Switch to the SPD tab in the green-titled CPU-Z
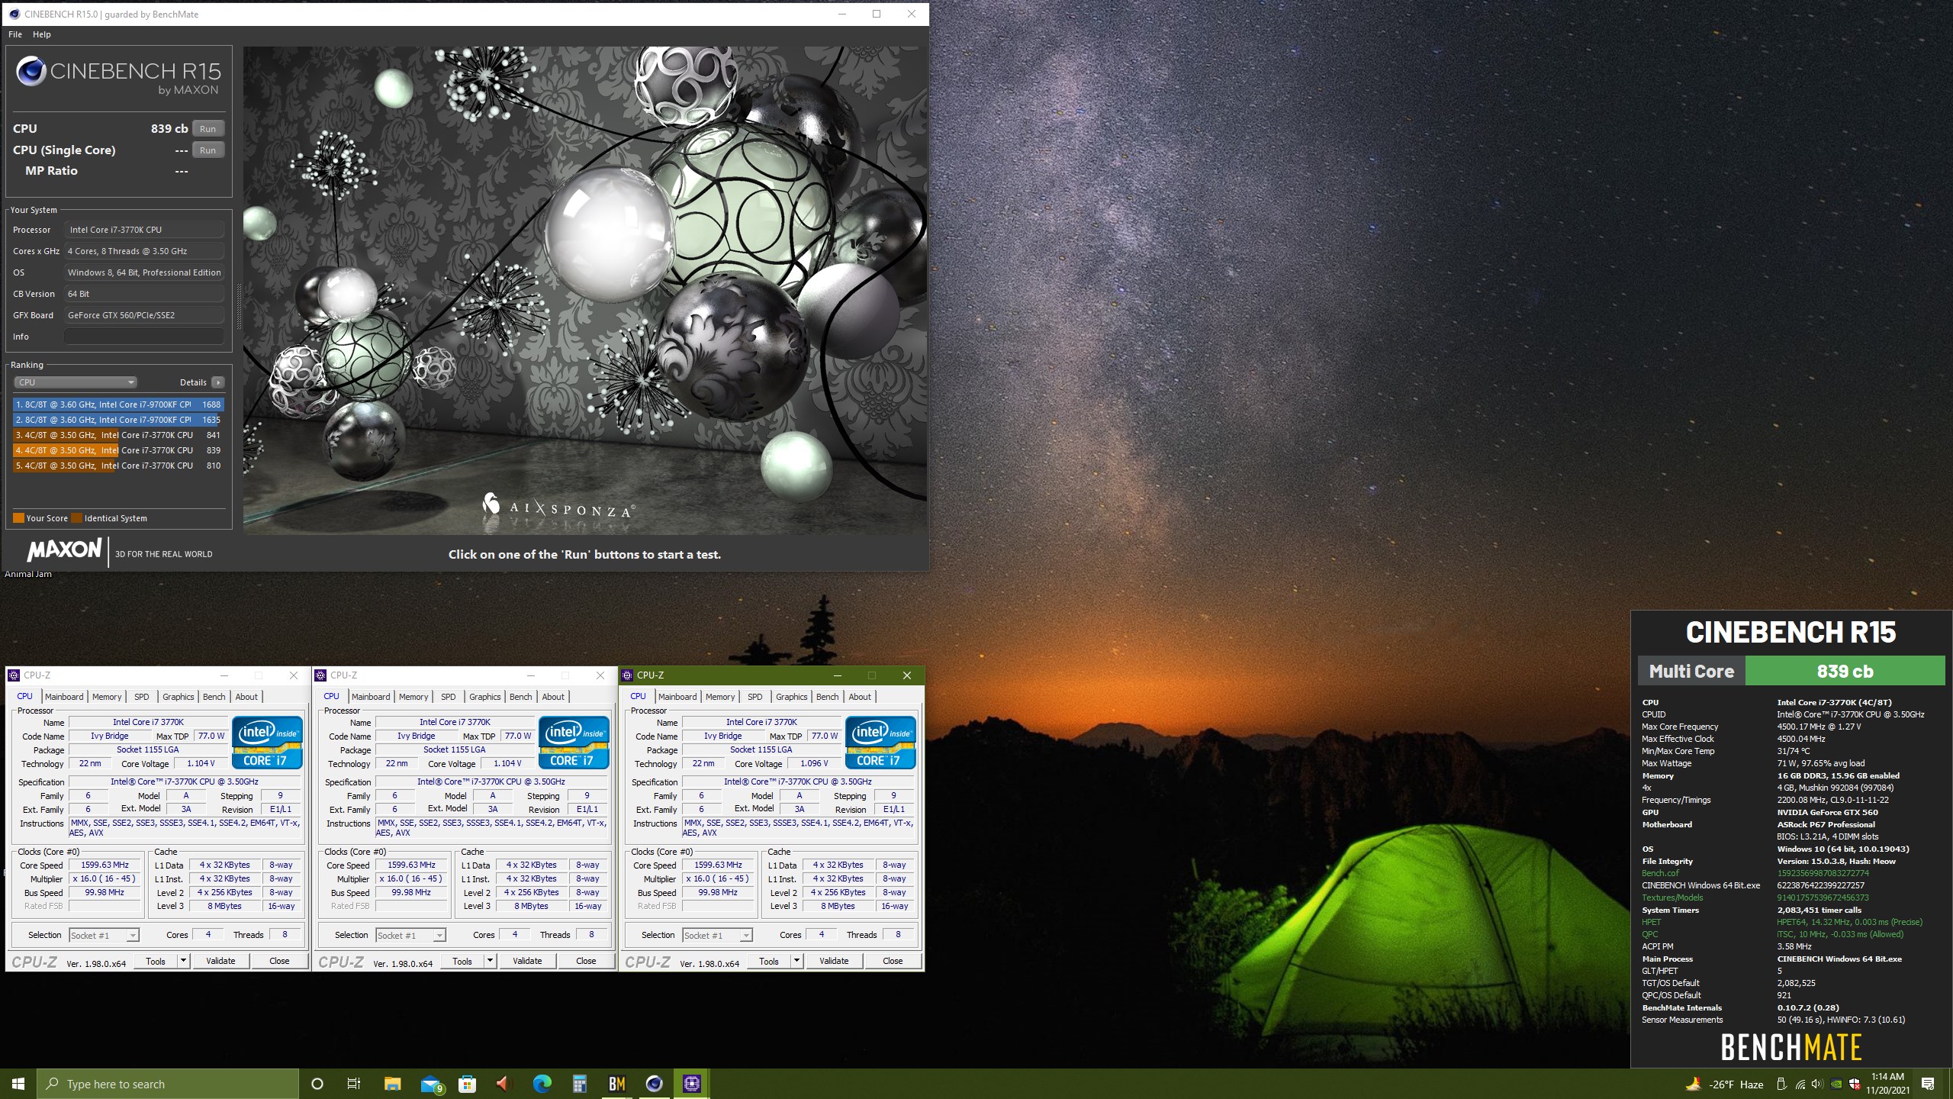 pos(755,697)
